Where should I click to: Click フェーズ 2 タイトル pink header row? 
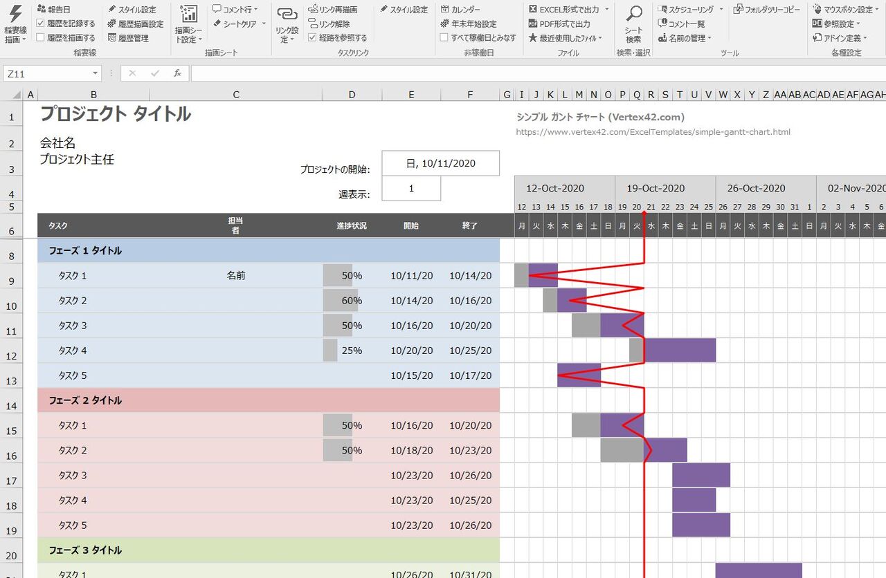pos(269,400)
